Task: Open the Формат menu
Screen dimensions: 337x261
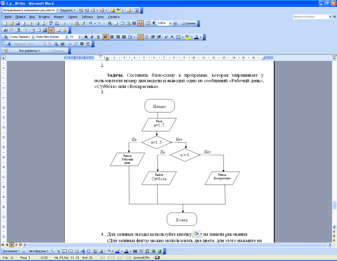Action: pyautogui.click(x=59, y=17)
